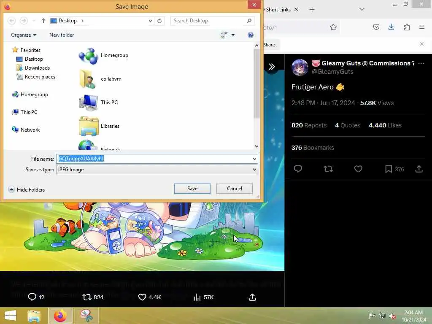
Task: Go up one folder level
Action: point(43,21)
